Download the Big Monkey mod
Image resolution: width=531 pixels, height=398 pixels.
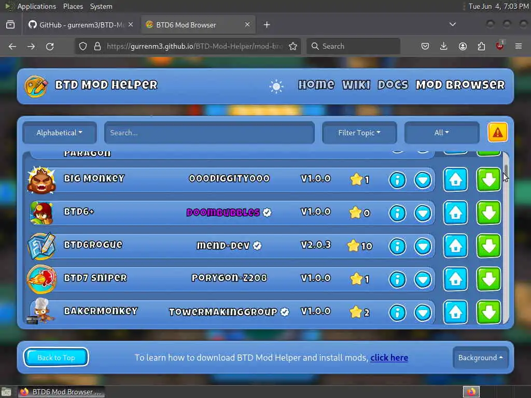488,179
